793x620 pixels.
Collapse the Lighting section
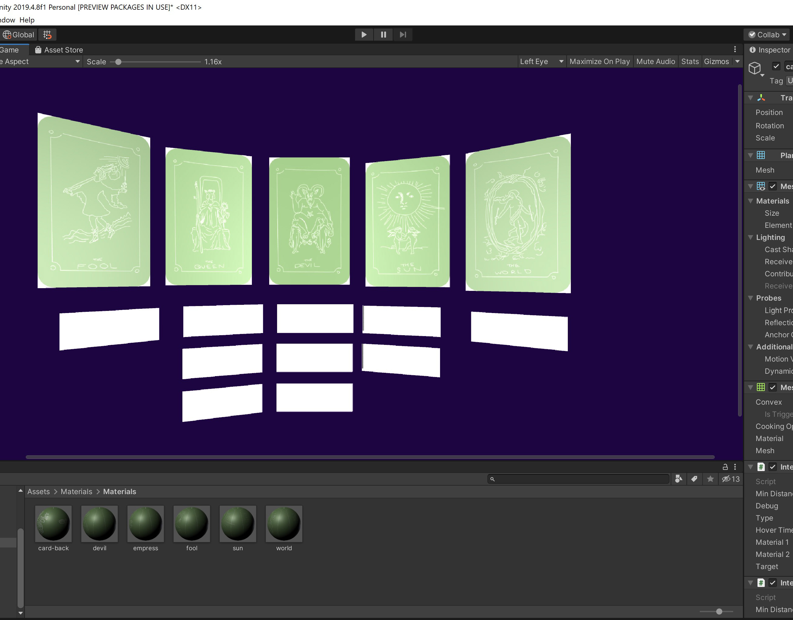point(751,237)
